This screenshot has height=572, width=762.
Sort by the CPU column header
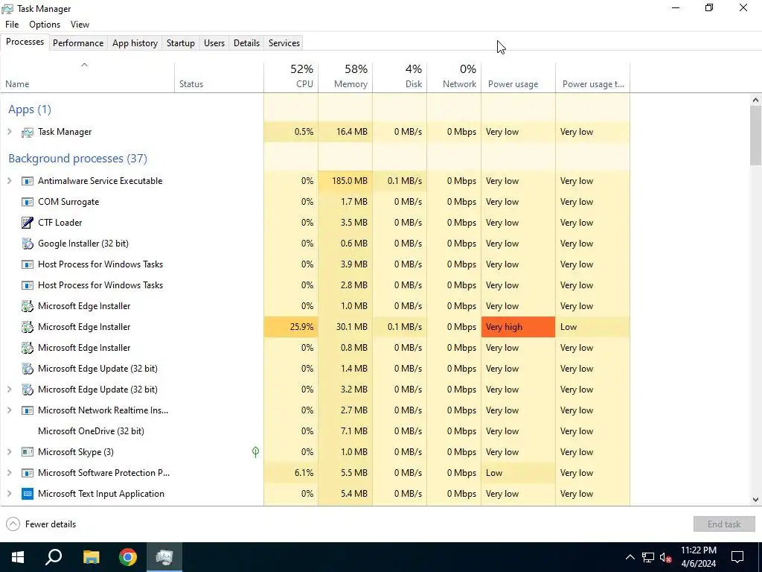[291, 77]
